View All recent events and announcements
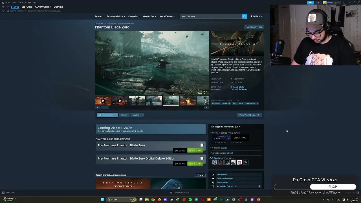The image size is (361, 203). [200, 175]
